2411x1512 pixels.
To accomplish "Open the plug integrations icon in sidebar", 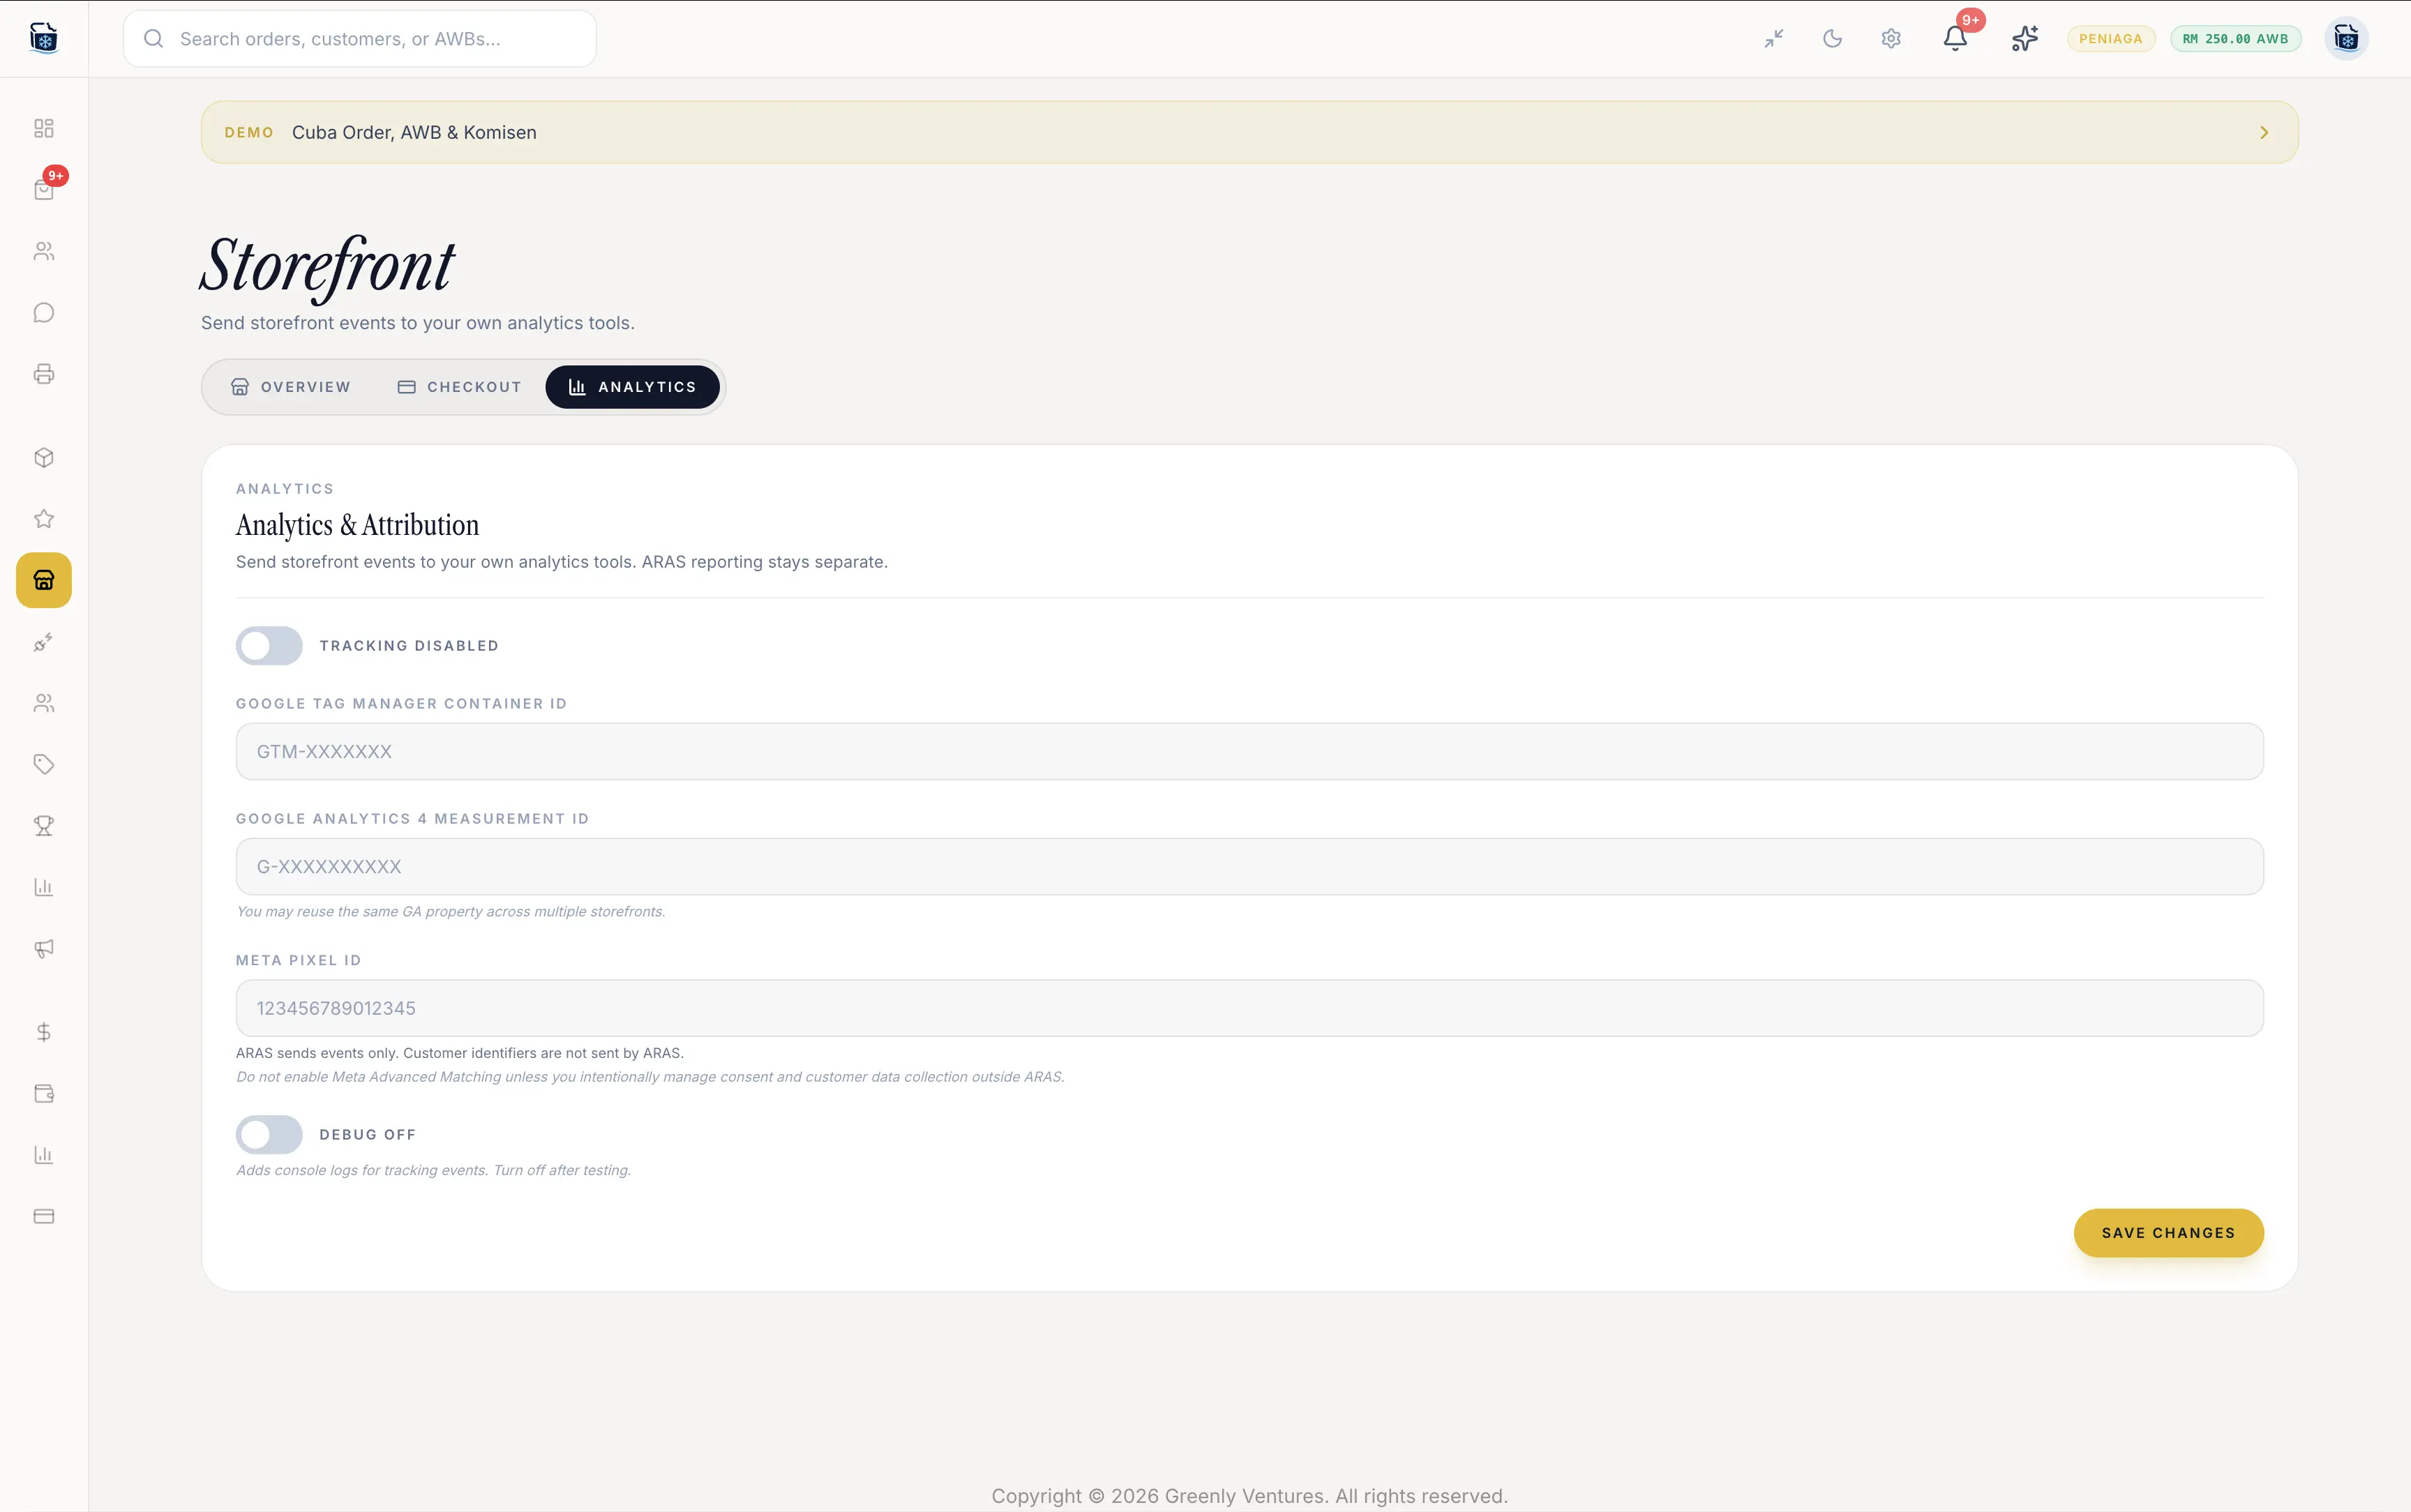I will click(x=44, y=642).
